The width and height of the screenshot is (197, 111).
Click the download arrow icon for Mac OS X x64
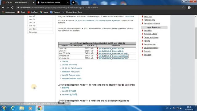click(x=98, y=53)
